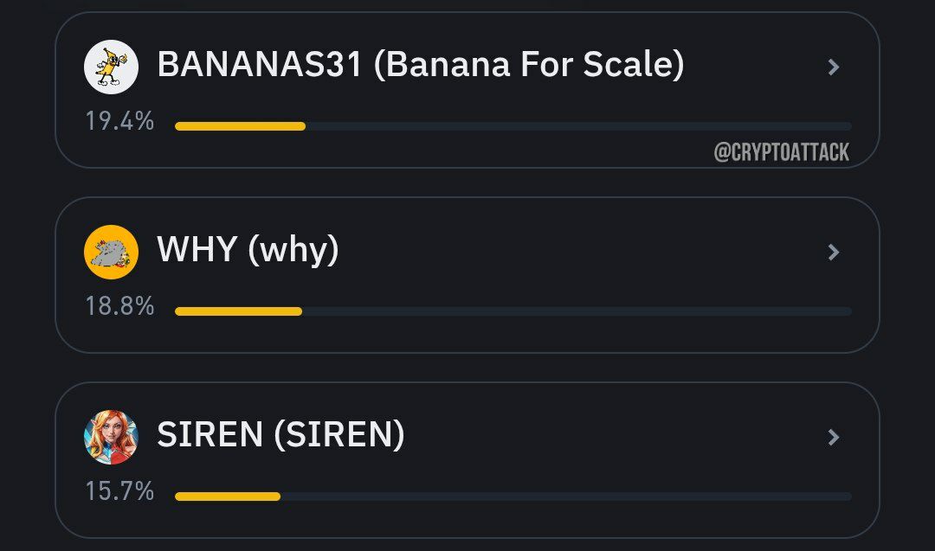This screenshot has height=551, width=935.
Task: Click the @CRYPTOATTACK watermark text
Action: 782,152
